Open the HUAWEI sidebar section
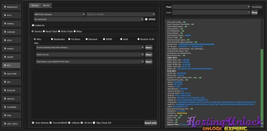267x131 pixels. 11,49
